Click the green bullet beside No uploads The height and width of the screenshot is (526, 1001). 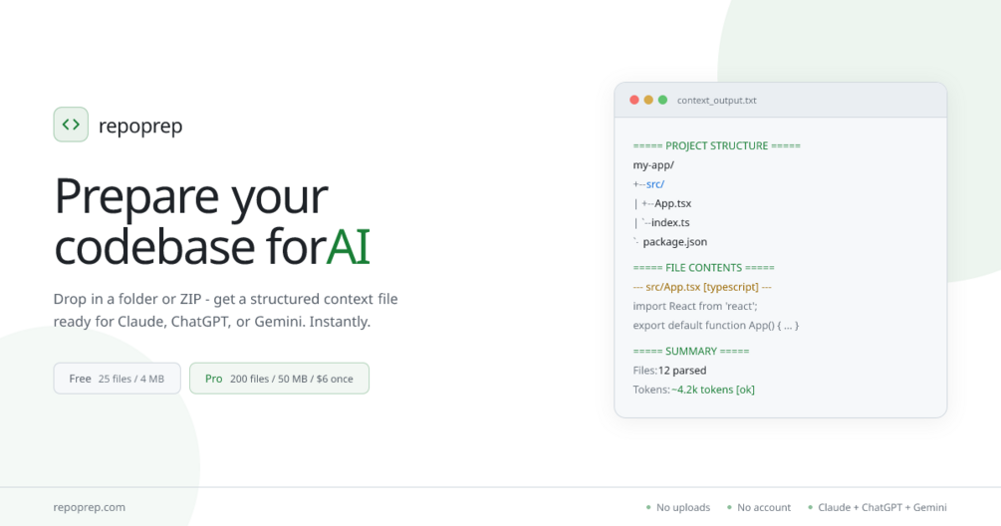coord(648,507)
